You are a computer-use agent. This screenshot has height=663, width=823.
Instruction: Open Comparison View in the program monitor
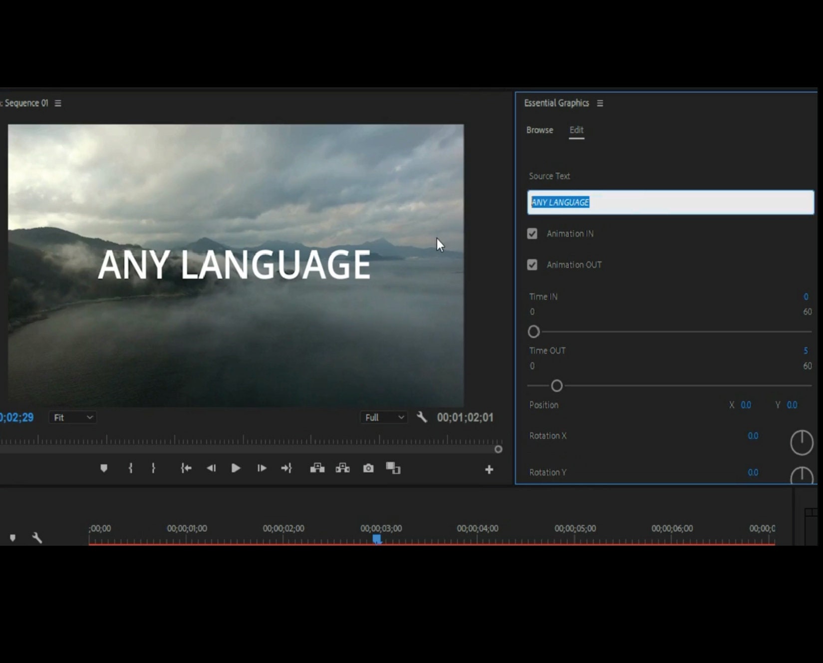click(x=393, y=468)
